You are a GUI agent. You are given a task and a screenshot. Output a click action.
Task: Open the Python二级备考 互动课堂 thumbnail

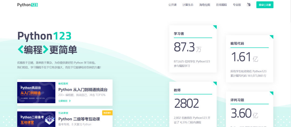click(x=36, y=119)
